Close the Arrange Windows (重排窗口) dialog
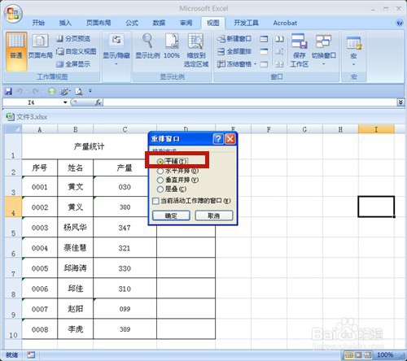The width and height of the screenshot is (407, 361). point(230,139)
